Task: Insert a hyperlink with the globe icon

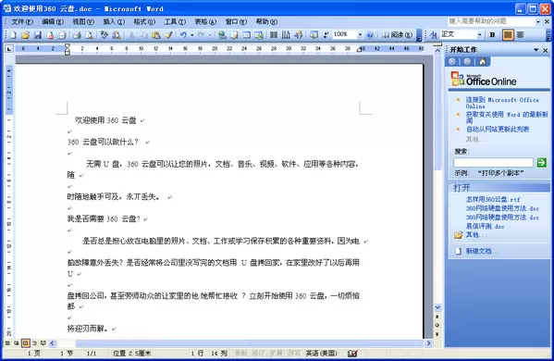Action: pyautogui.click(x=222, y=35)
